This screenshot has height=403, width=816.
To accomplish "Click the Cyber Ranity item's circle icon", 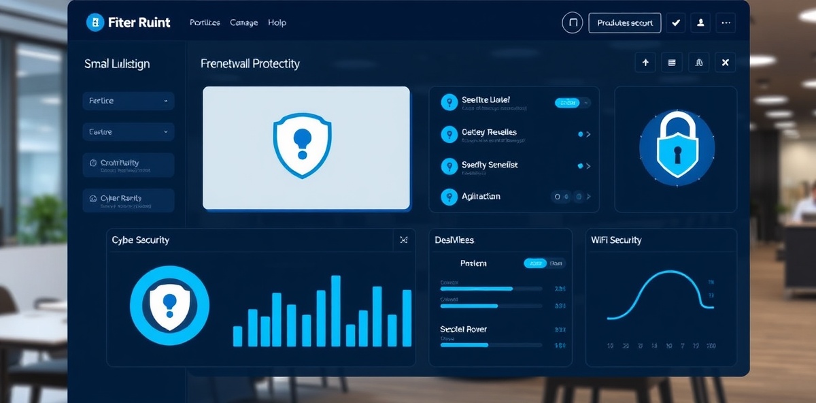I will tap(93, 199).
